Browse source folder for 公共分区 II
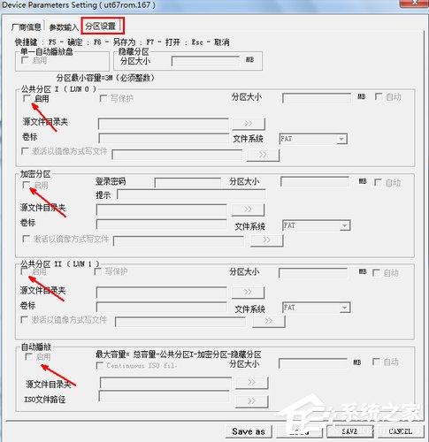The width and height of the screenshot is (429, 442). point(248,292)
